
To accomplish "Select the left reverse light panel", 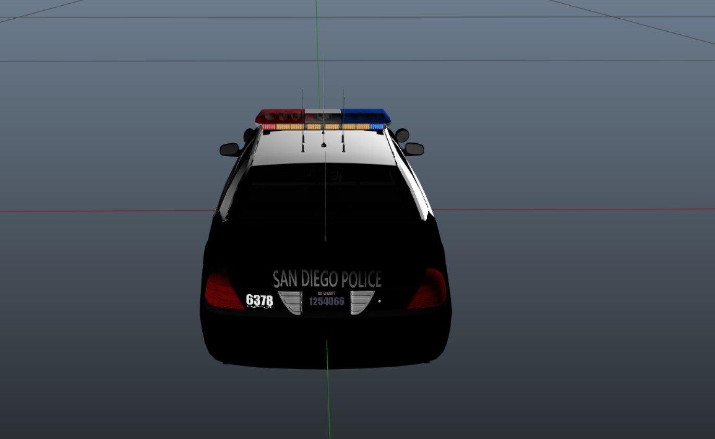I will point(290,303).
